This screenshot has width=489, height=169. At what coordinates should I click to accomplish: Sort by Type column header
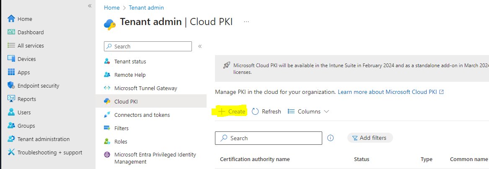coord(426,159)
